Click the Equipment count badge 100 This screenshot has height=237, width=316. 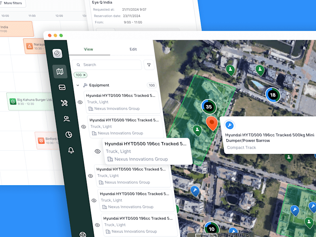click(152, 85)
